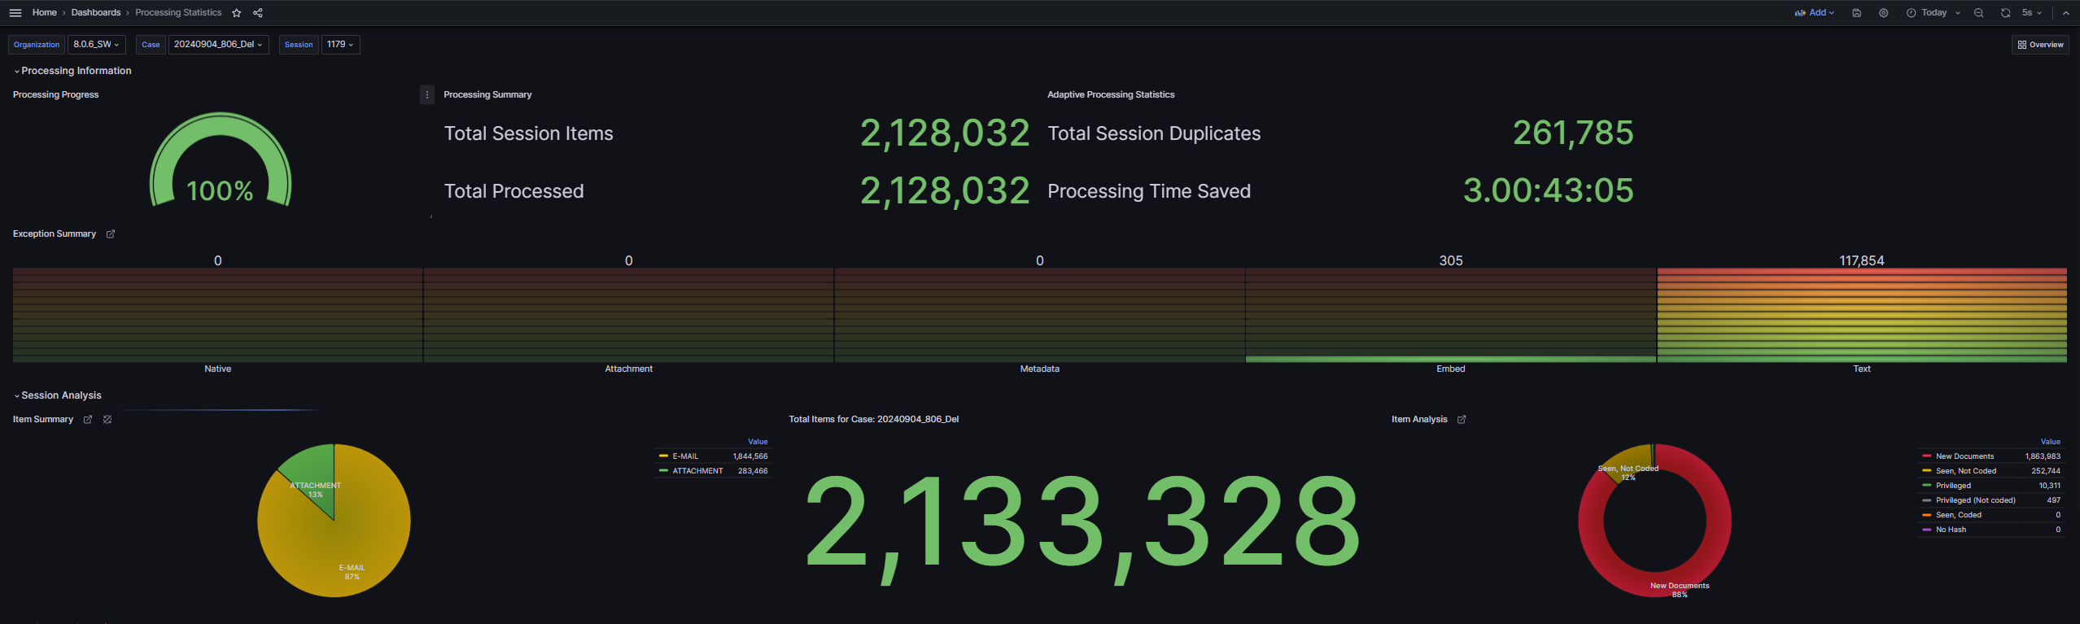Click the Embed exception bar gauge

coord(1450,316)
